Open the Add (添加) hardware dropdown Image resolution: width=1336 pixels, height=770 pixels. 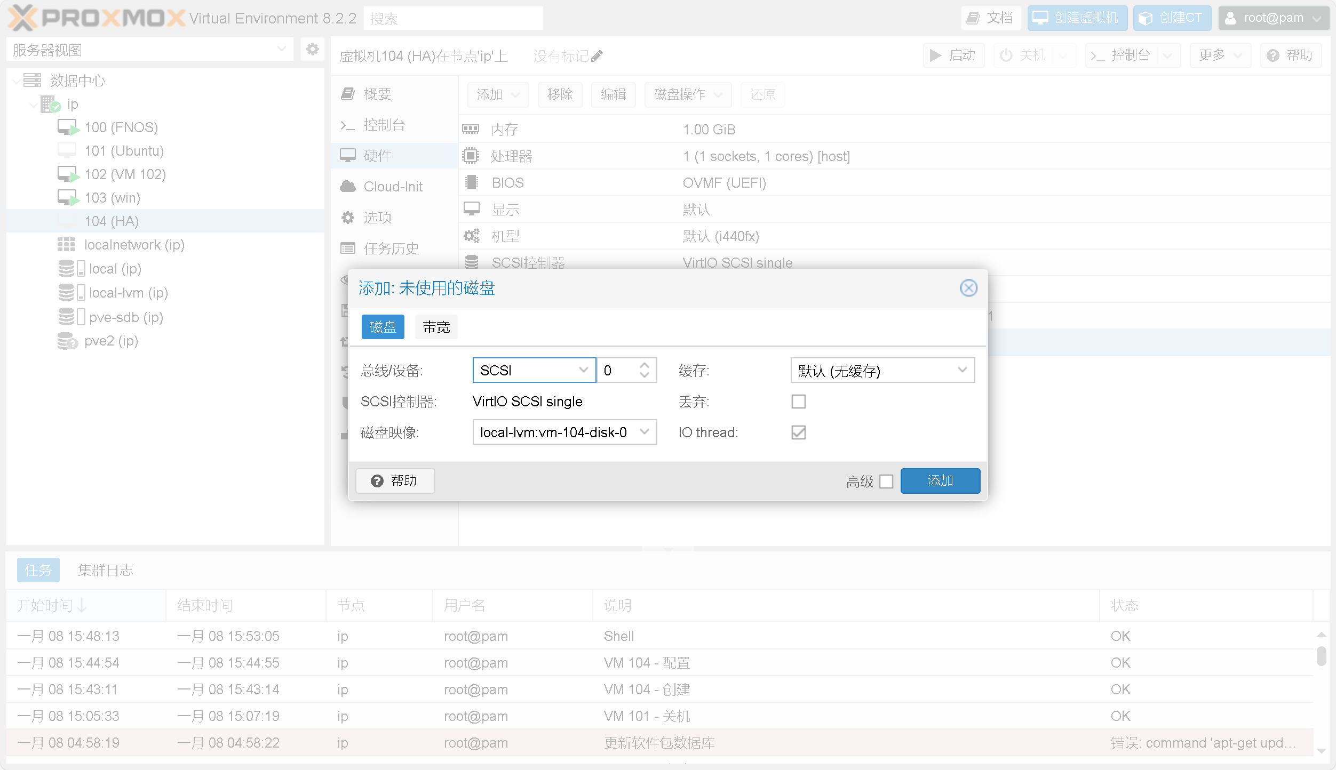click(x=498, y=94)
